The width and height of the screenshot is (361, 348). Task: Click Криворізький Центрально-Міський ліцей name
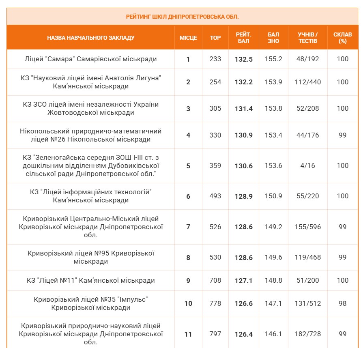[90, 227]
